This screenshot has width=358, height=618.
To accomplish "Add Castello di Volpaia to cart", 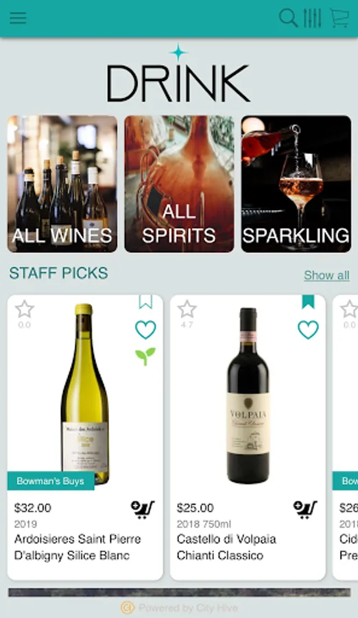I will click(305, 510).
